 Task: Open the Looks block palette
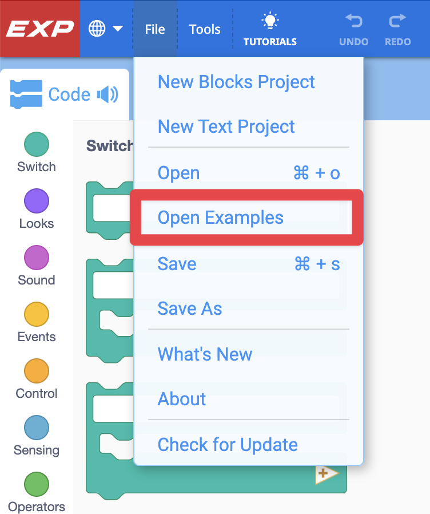coord(36,208)
